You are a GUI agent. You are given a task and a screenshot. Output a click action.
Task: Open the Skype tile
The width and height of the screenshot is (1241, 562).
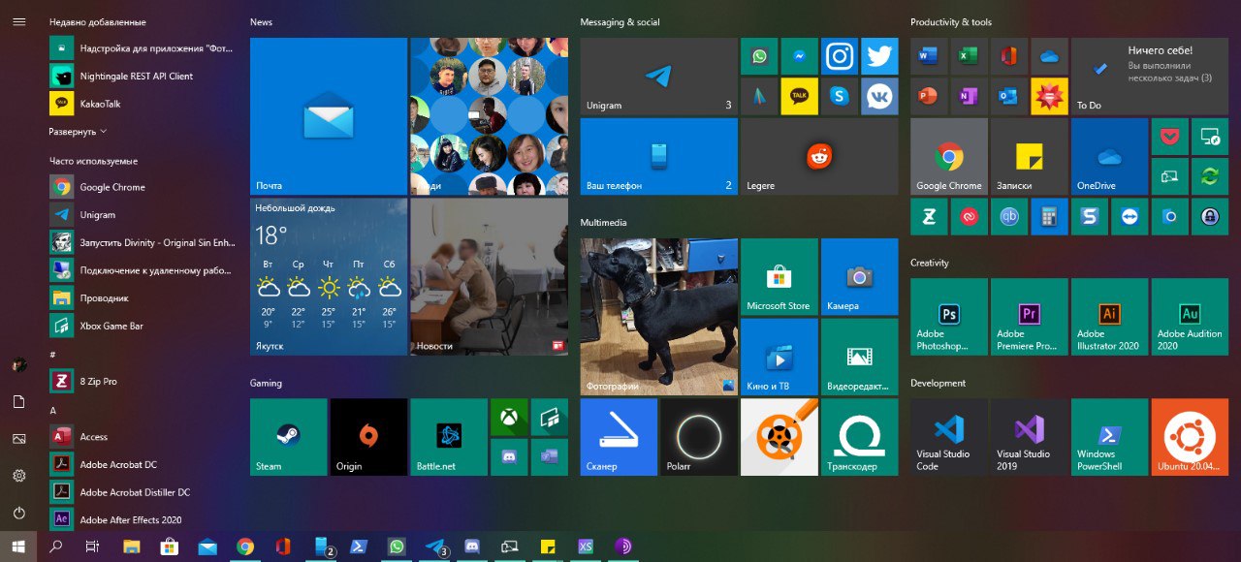click(x=840, y=96)
